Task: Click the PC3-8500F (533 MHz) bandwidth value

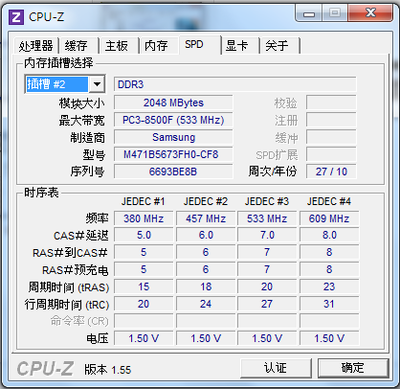Action: [173, 120]
